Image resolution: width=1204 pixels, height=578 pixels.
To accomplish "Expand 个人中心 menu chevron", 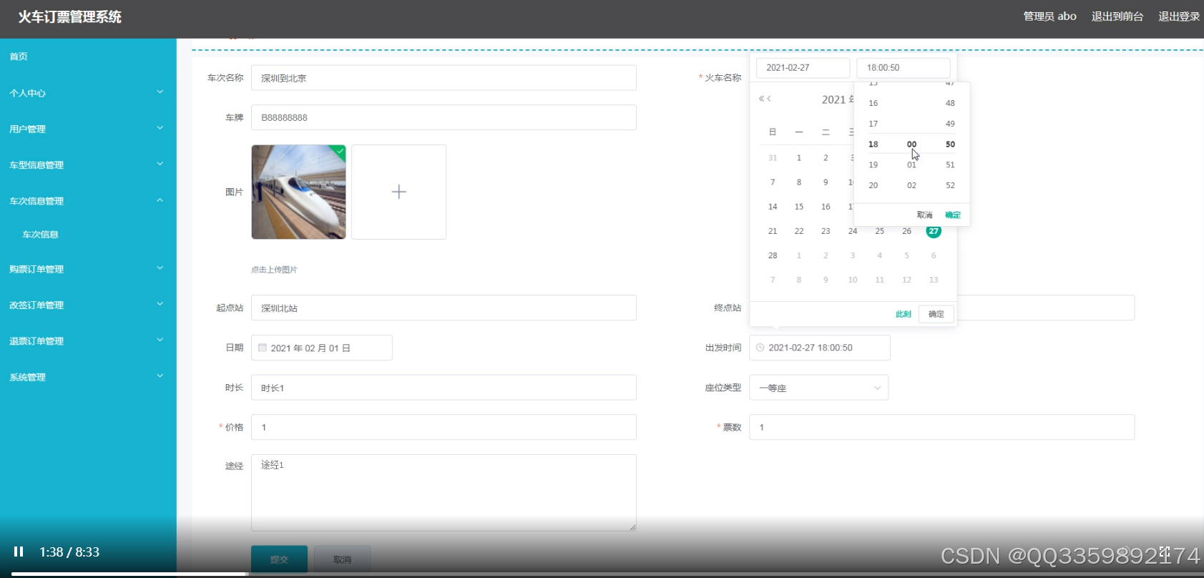I will pyautogui.click(x=160, y=92).
